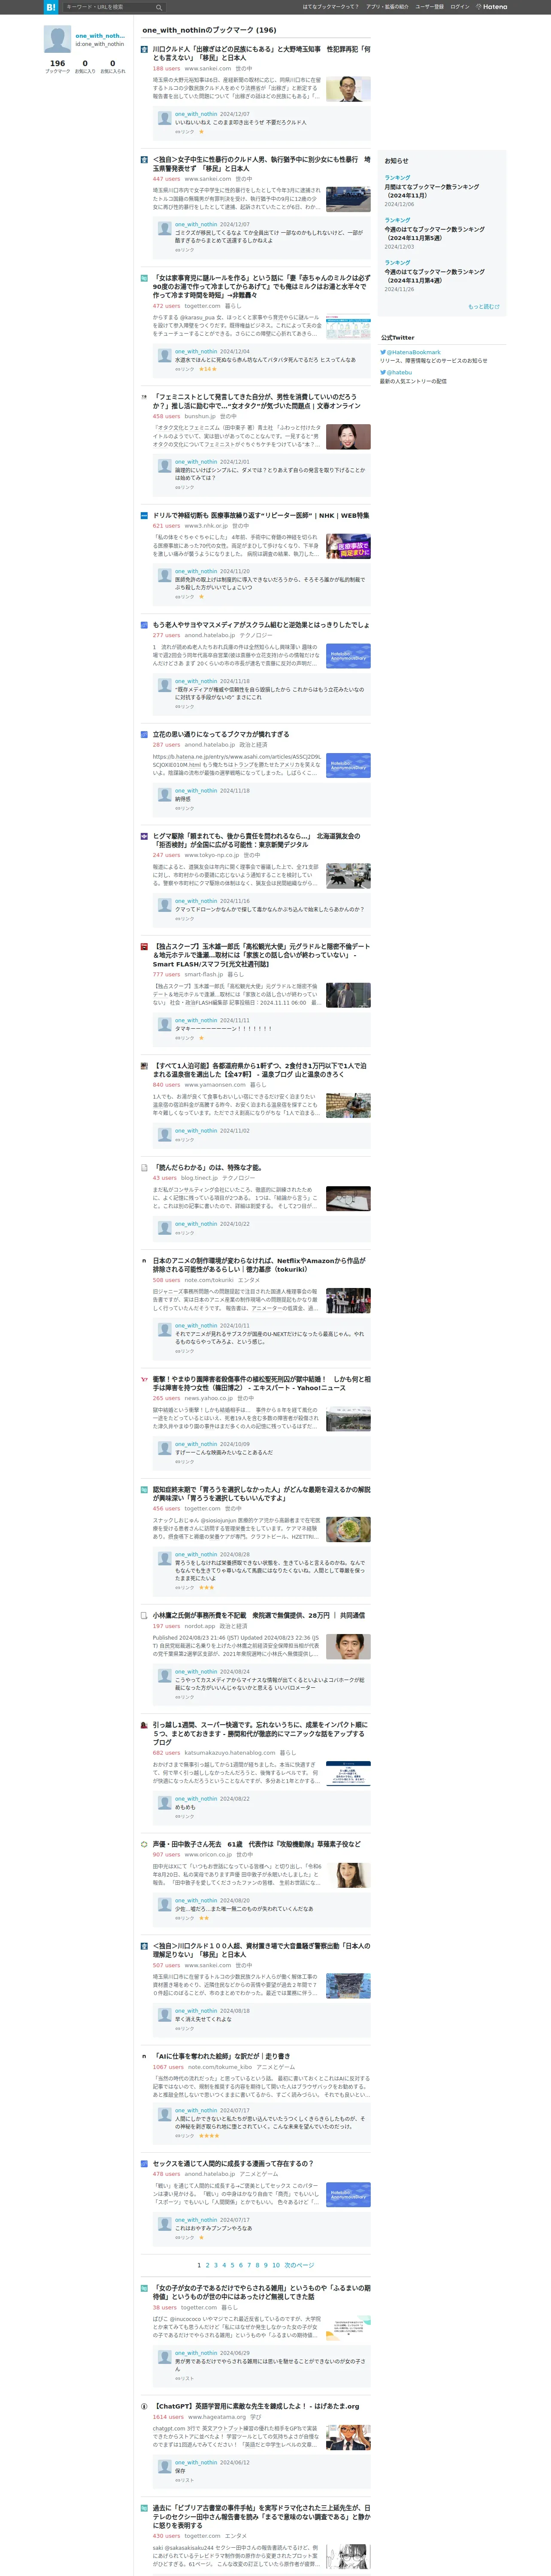Click the Hatena Bookmark B! logo
The height and width of the screenshot is (2576, 551).
pos(51,7)
